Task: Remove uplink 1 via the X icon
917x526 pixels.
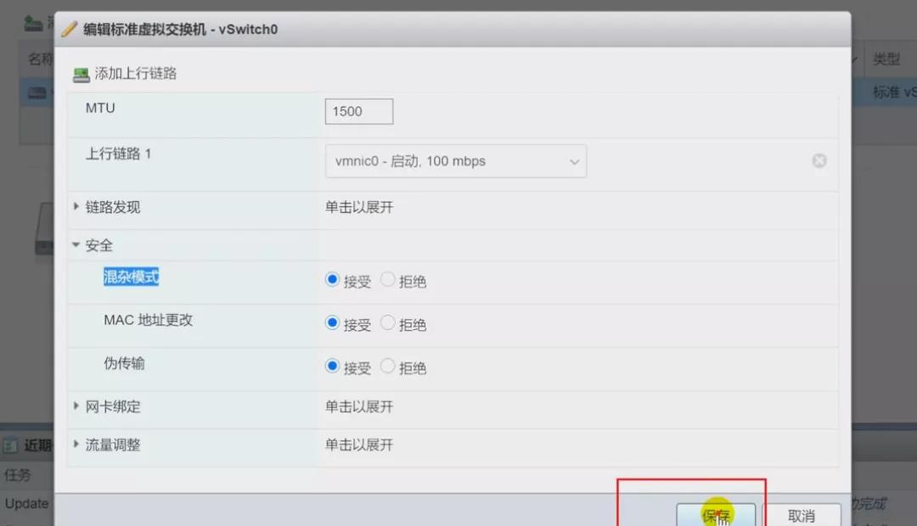Action: (819, 160)
